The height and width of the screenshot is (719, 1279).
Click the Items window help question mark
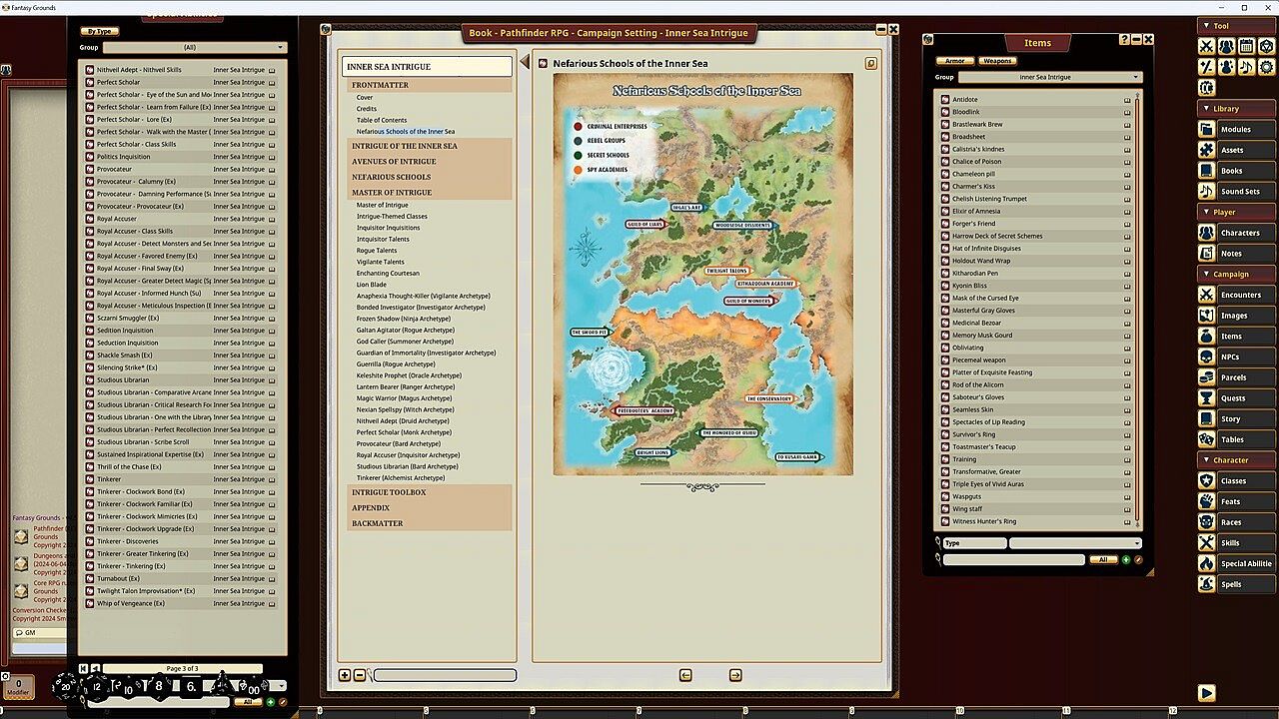1125,40
